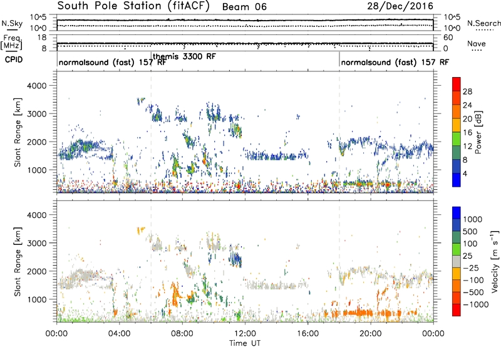Click the '08:00' time tick label
Viewport: 501px width, 347px height.
tap(182, 334)
